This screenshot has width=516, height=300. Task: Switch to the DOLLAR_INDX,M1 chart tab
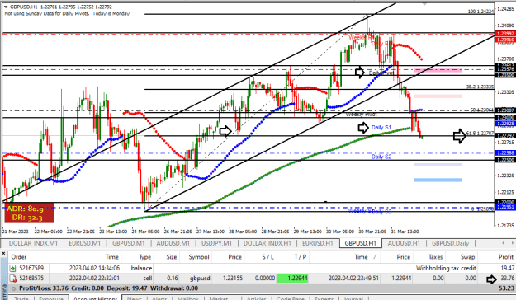[x=33, y=243]
